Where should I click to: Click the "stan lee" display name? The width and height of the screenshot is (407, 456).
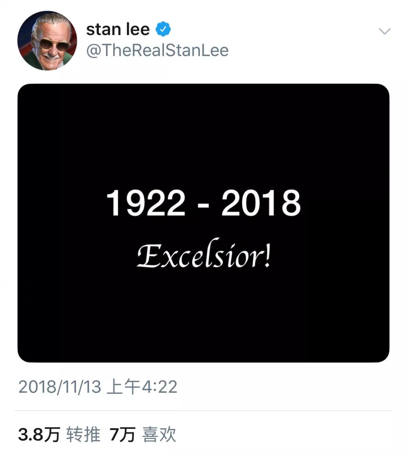tap(118, 29)
